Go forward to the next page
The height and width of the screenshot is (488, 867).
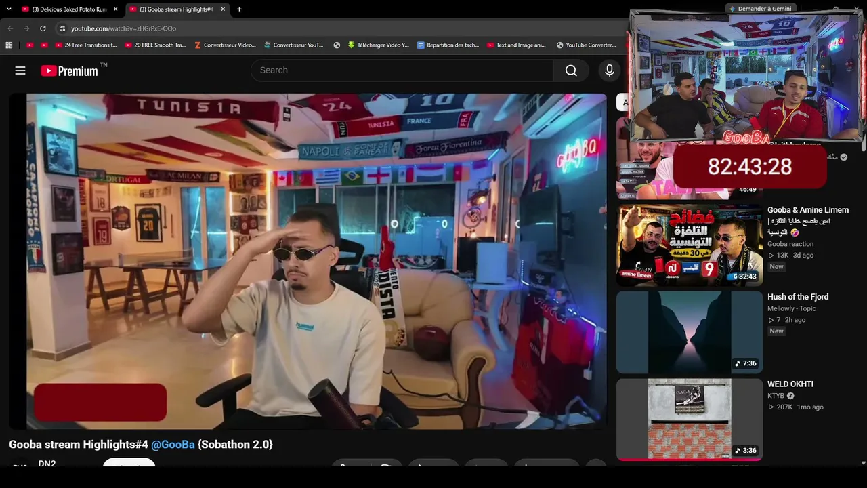coord(26,28)
